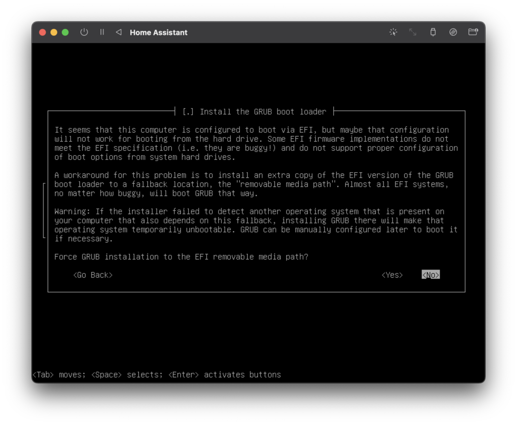Open the CD/DVD drive image icon
The image size is (517, 425).
tap(453, 32)
